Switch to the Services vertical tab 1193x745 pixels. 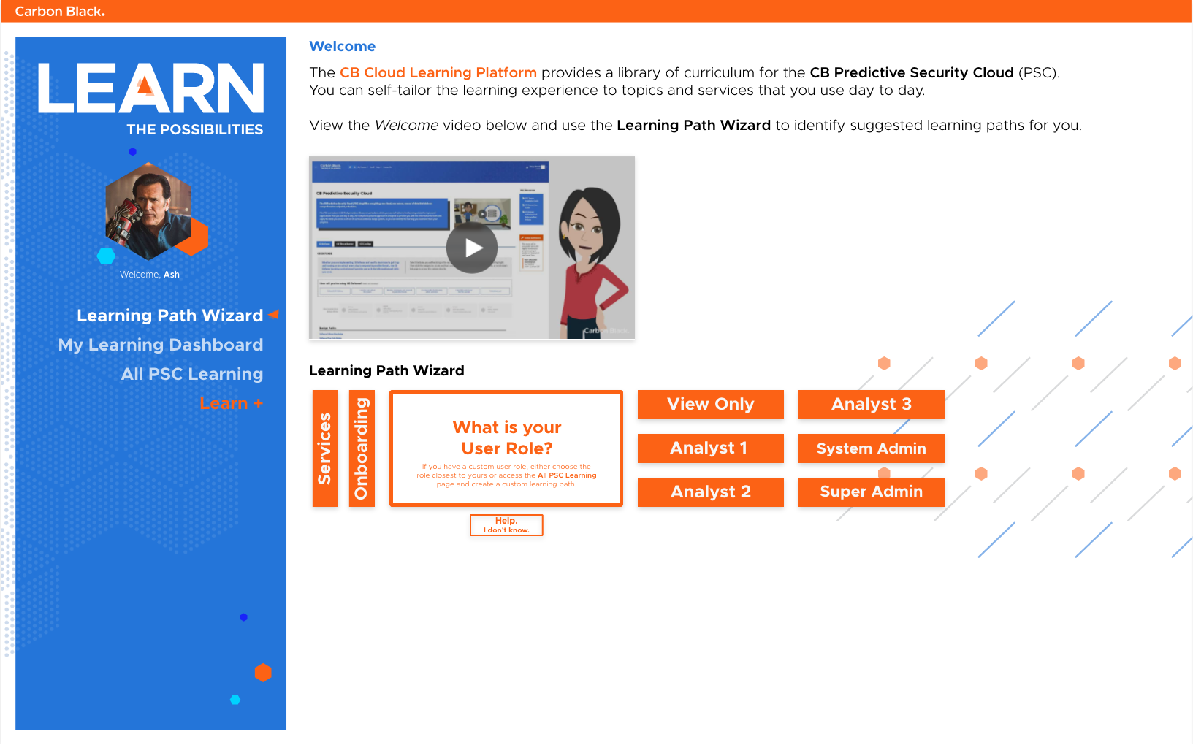click(325, 448)
